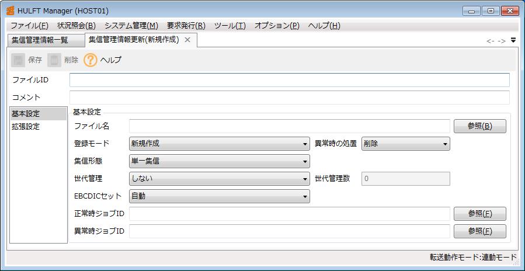
Task: Click the ファイルID input field
Action: pos(290,80)
